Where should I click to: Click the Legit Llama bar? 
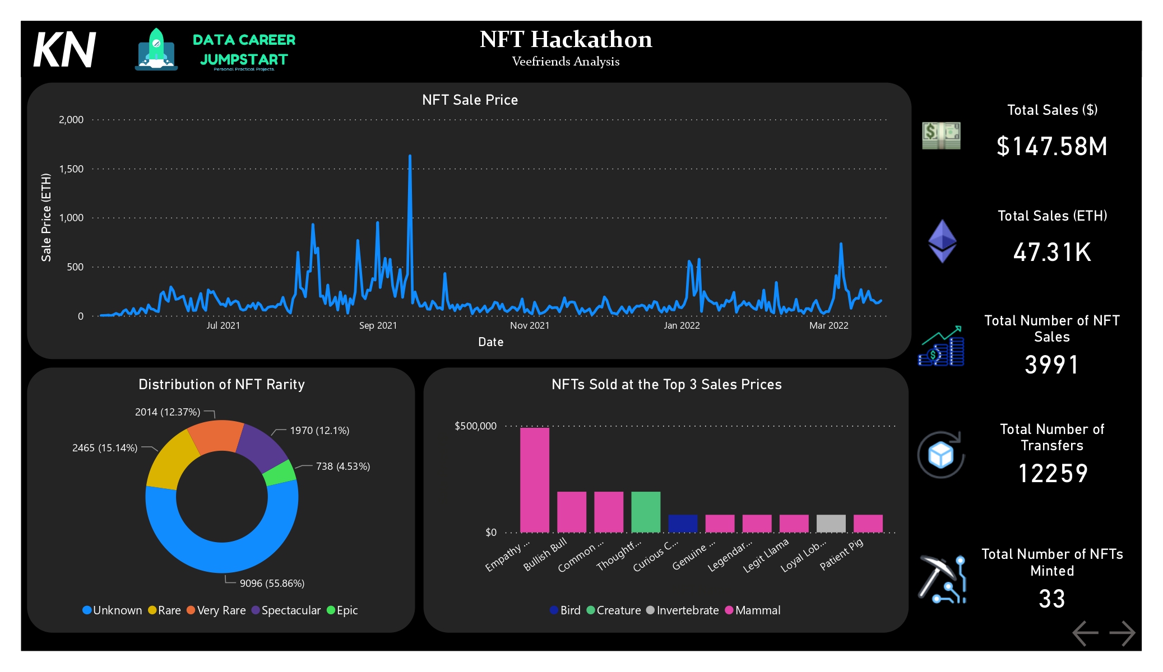(x=794, y=524)
